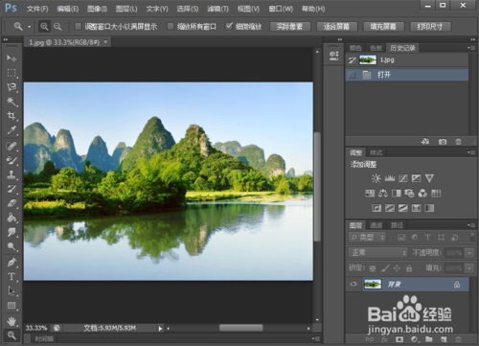Enable 调整窗口大小以满屏显示 checkbox
The height and width of the screenshot is (346, 479).
pyautogui.click(x=78, y=27)
